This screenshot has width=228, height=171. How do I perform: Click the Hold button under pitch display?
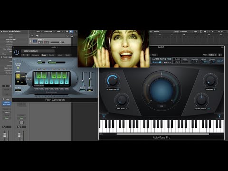tap(161, 106)
